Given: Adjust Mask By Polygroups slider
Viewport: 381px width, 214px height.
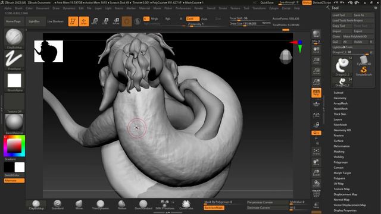Looking at the screenshot, I should [223, 202].
